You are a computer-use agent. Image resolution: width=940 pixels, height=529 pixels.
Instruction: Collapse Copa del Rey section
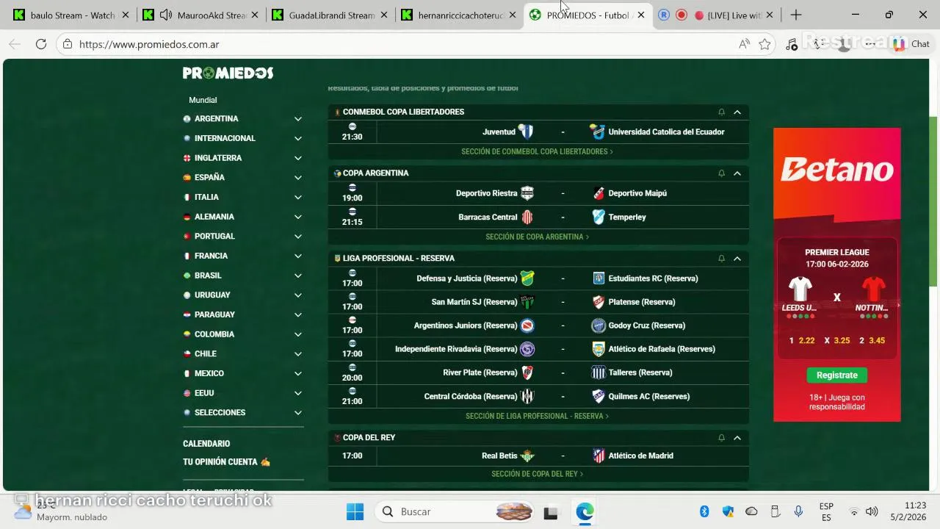pos(737,438)
